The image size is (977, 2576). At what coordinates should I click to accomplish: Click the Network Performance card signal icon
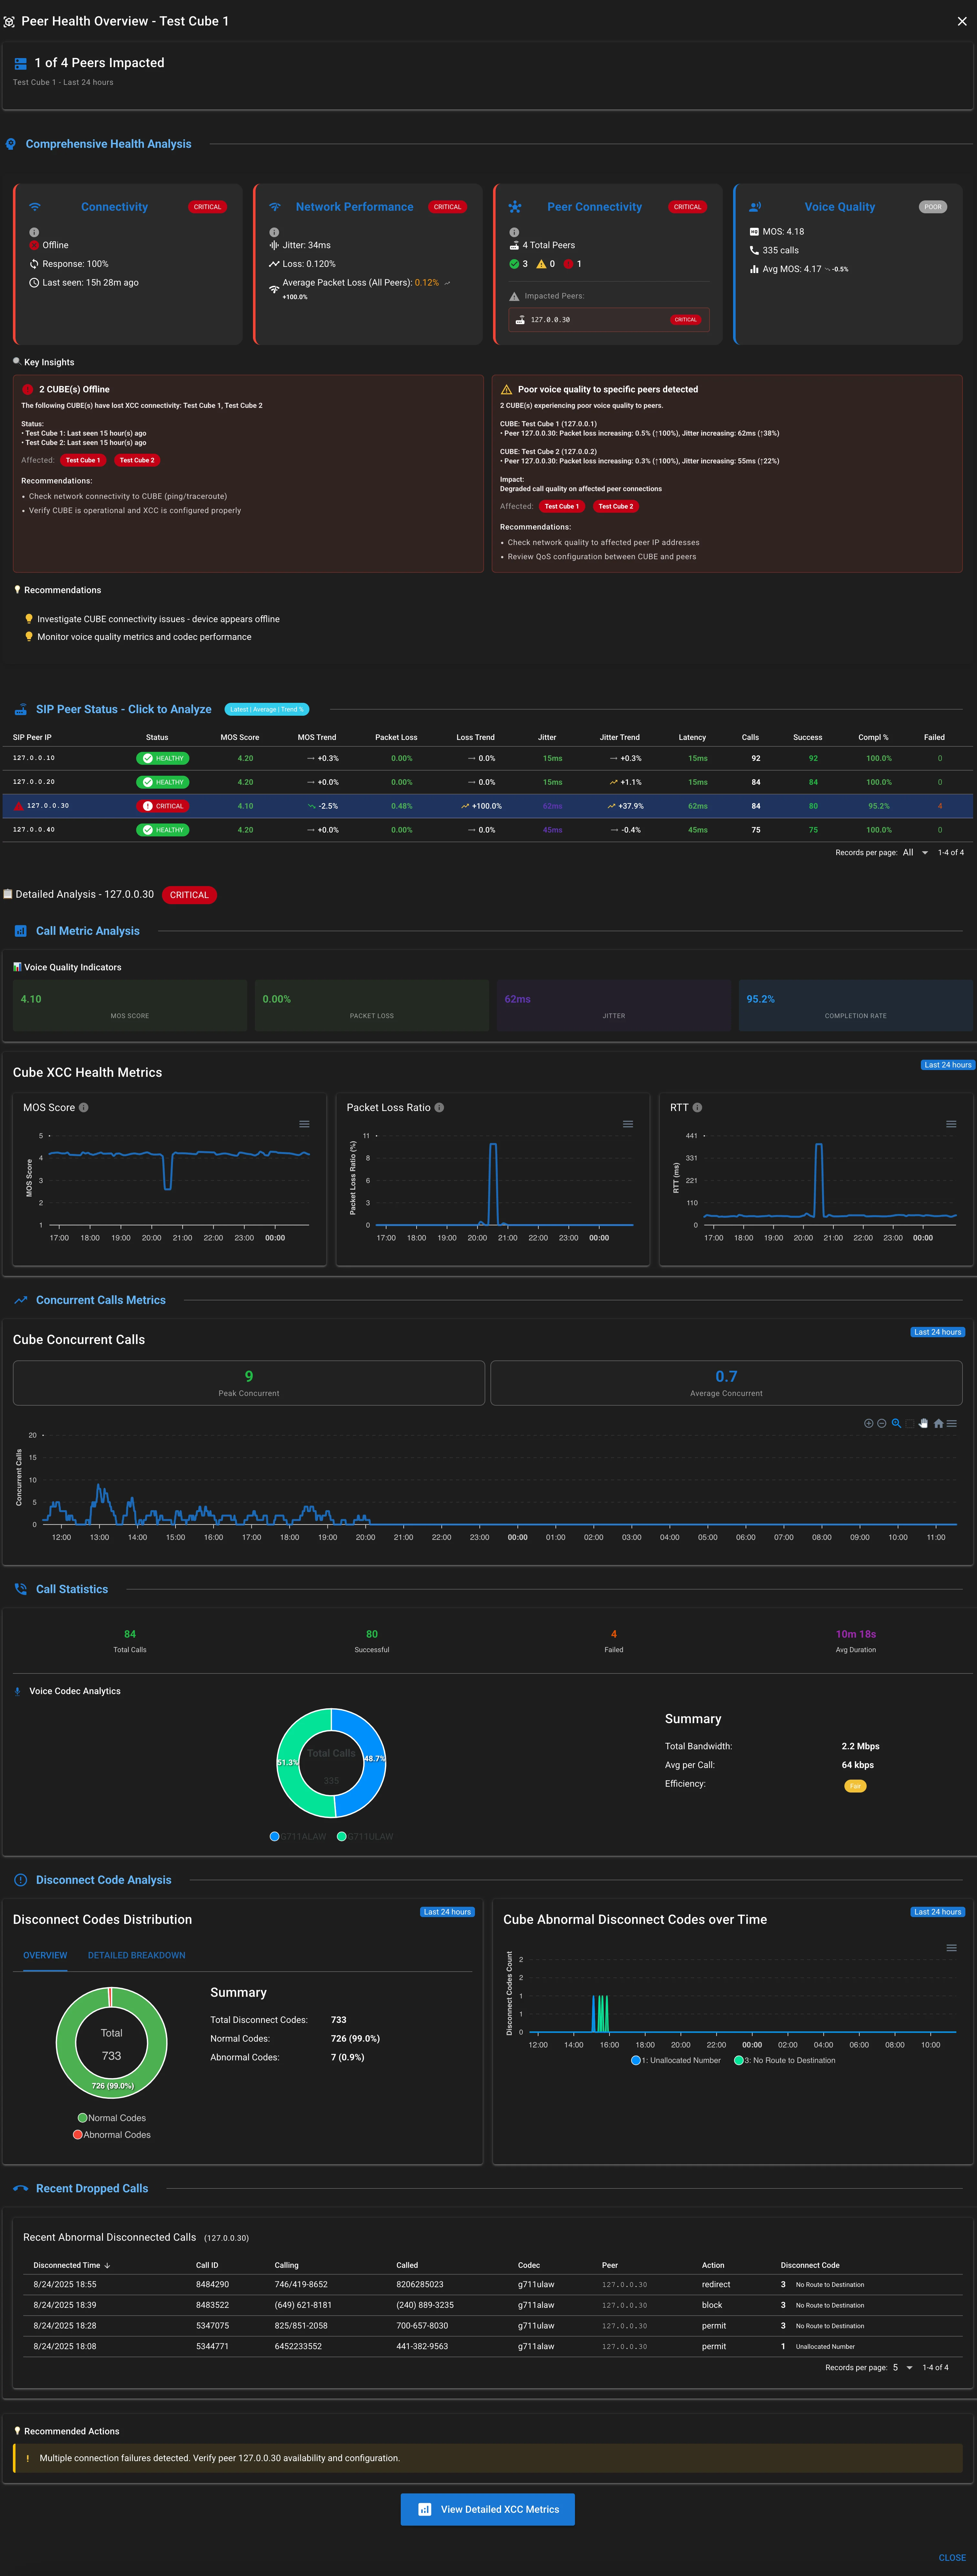[x=275, y=207]
